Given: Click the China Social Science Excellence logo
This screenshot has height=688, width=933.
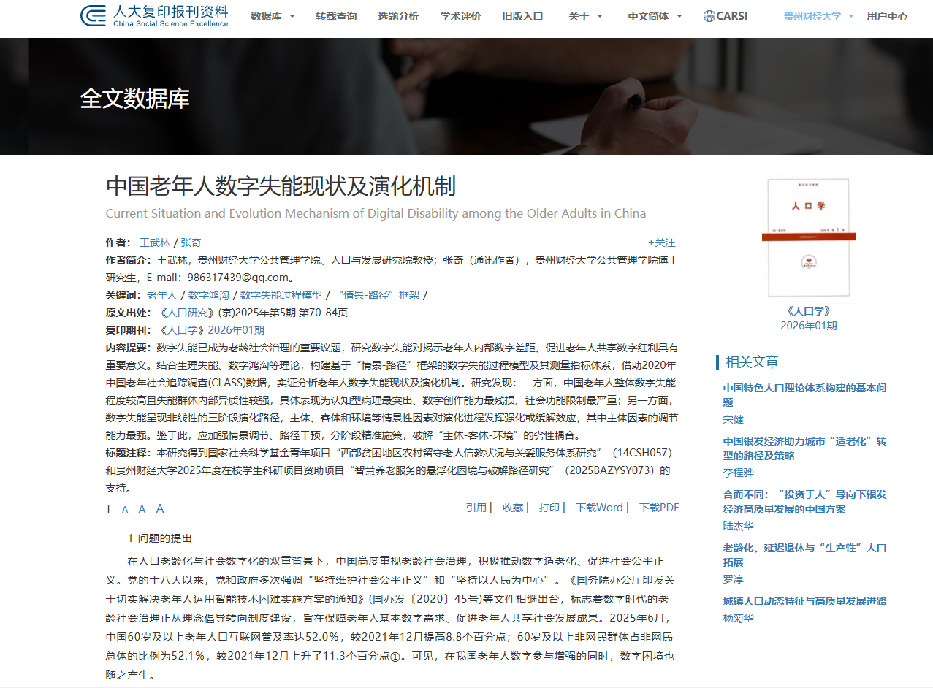Looking at the screenshot, I should point(154,16).
